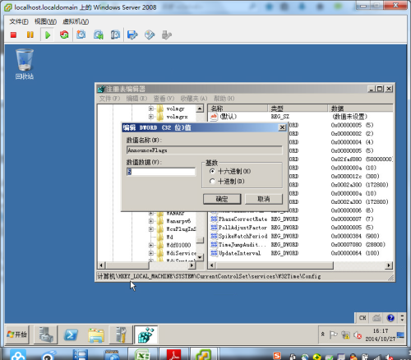
Task: Open server tools icon in guest taskbar
Action: point(121,335)
